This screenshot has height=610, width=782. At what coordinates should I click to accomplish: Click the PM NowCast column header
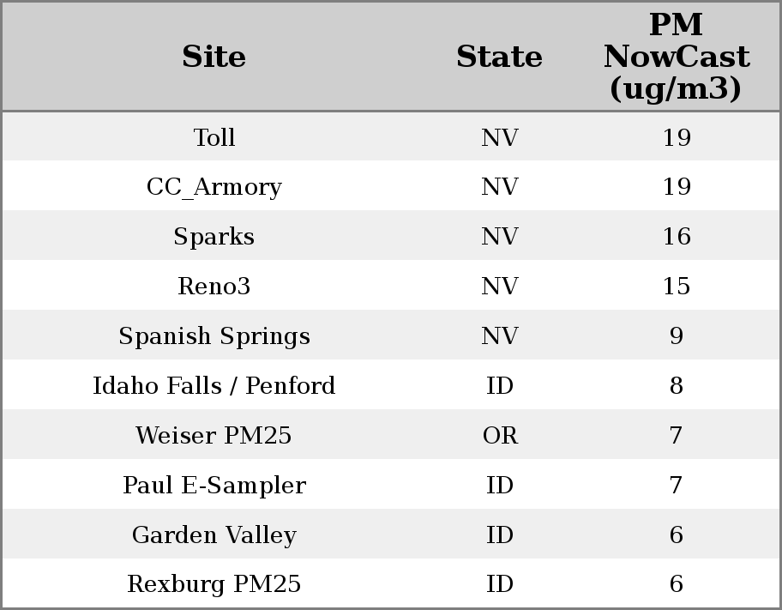[x=676, y=57]
